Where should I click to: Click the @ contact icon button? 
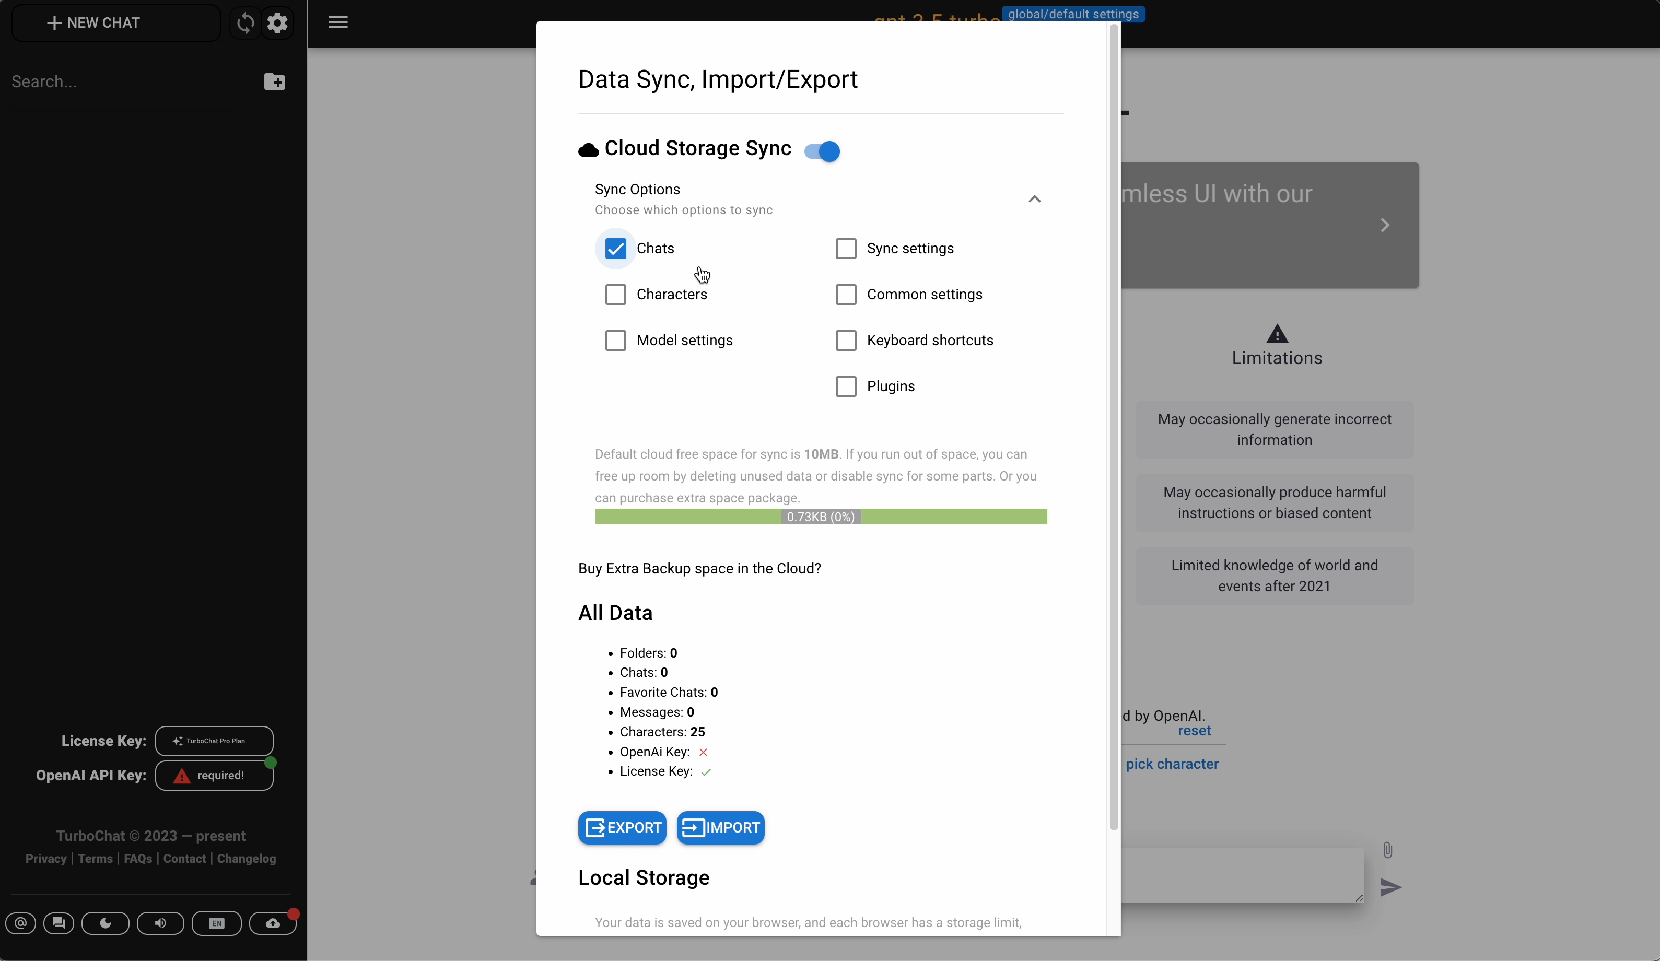[21, 923]
